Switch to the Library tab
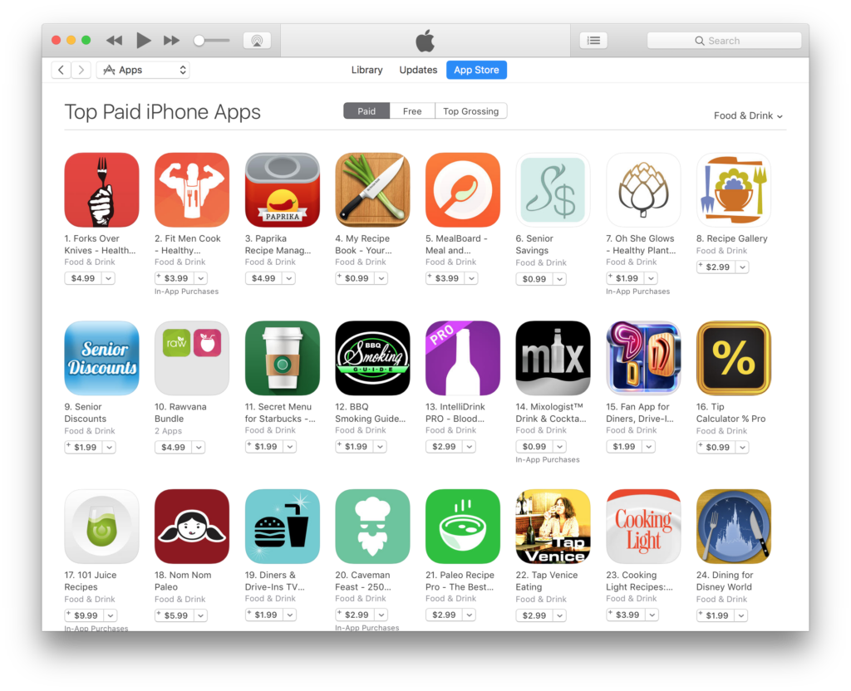This screenshot has height=691, width=851. tap(366, 70)
